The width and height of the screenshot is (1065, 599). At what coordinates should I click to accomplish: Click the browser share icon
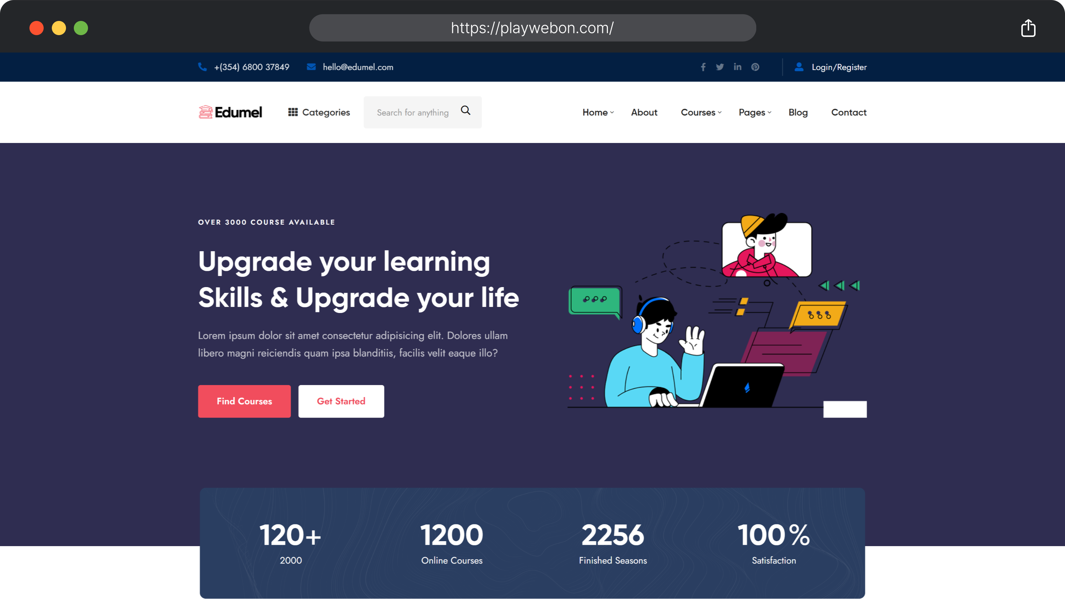pos(1028,28)
